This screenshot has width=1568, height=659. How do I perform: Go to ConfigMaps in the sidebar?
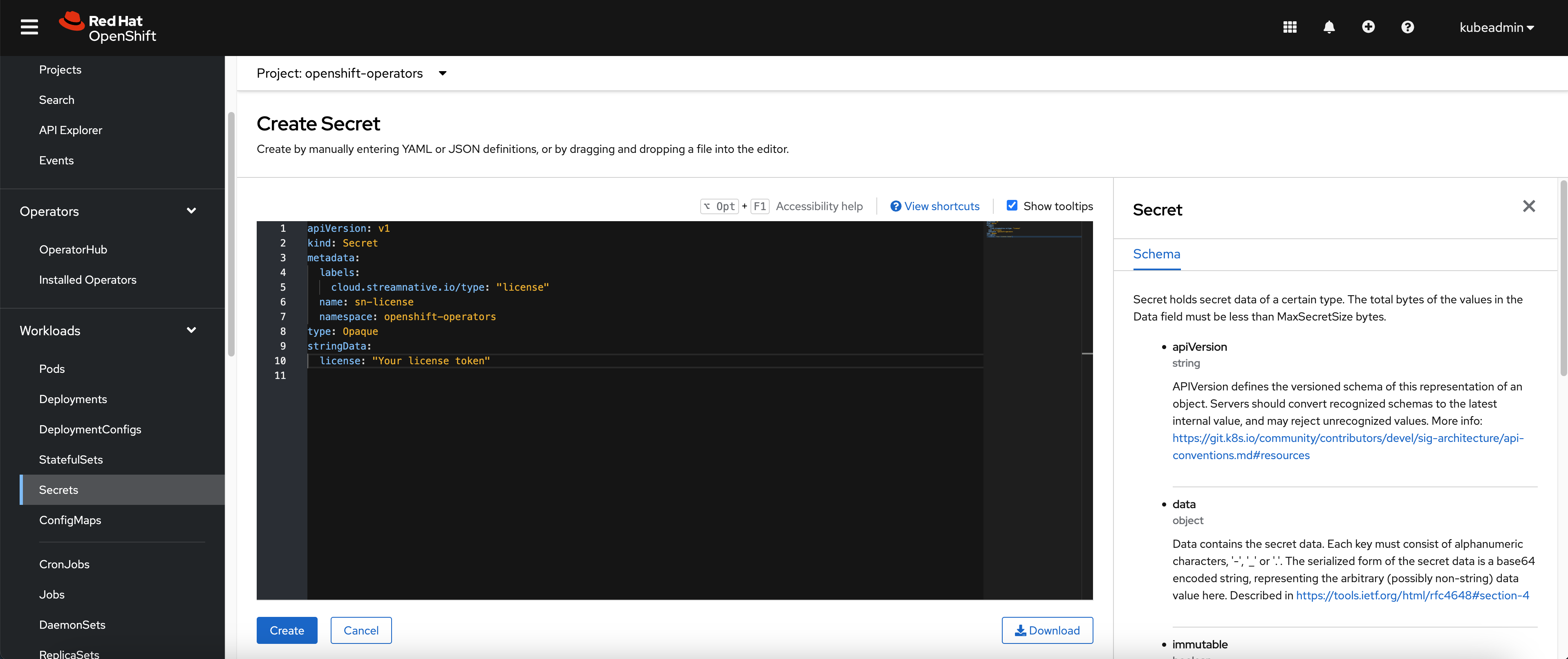click(x=70, y=520)
